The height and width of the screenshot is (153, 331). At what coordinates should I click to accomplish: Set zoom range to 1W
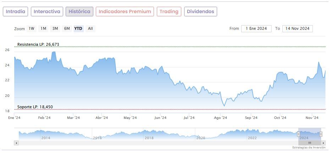tap(32, 28)
